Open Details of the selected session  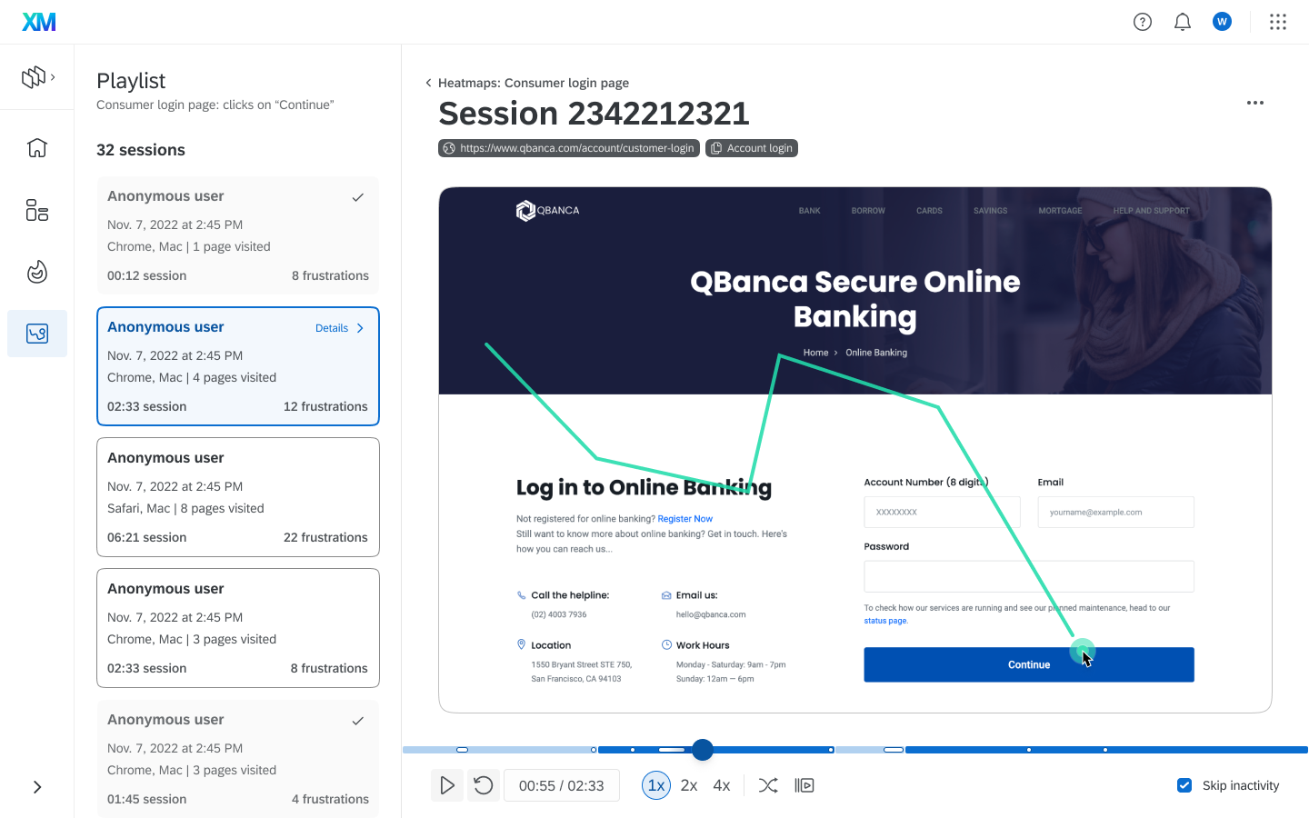[340, 328]
